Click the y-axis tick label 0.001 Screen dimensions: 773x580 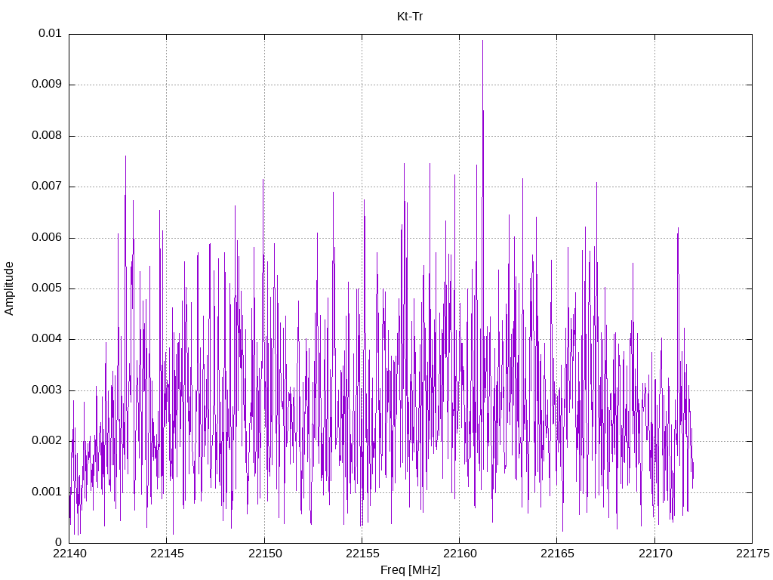tap(46, 492)
